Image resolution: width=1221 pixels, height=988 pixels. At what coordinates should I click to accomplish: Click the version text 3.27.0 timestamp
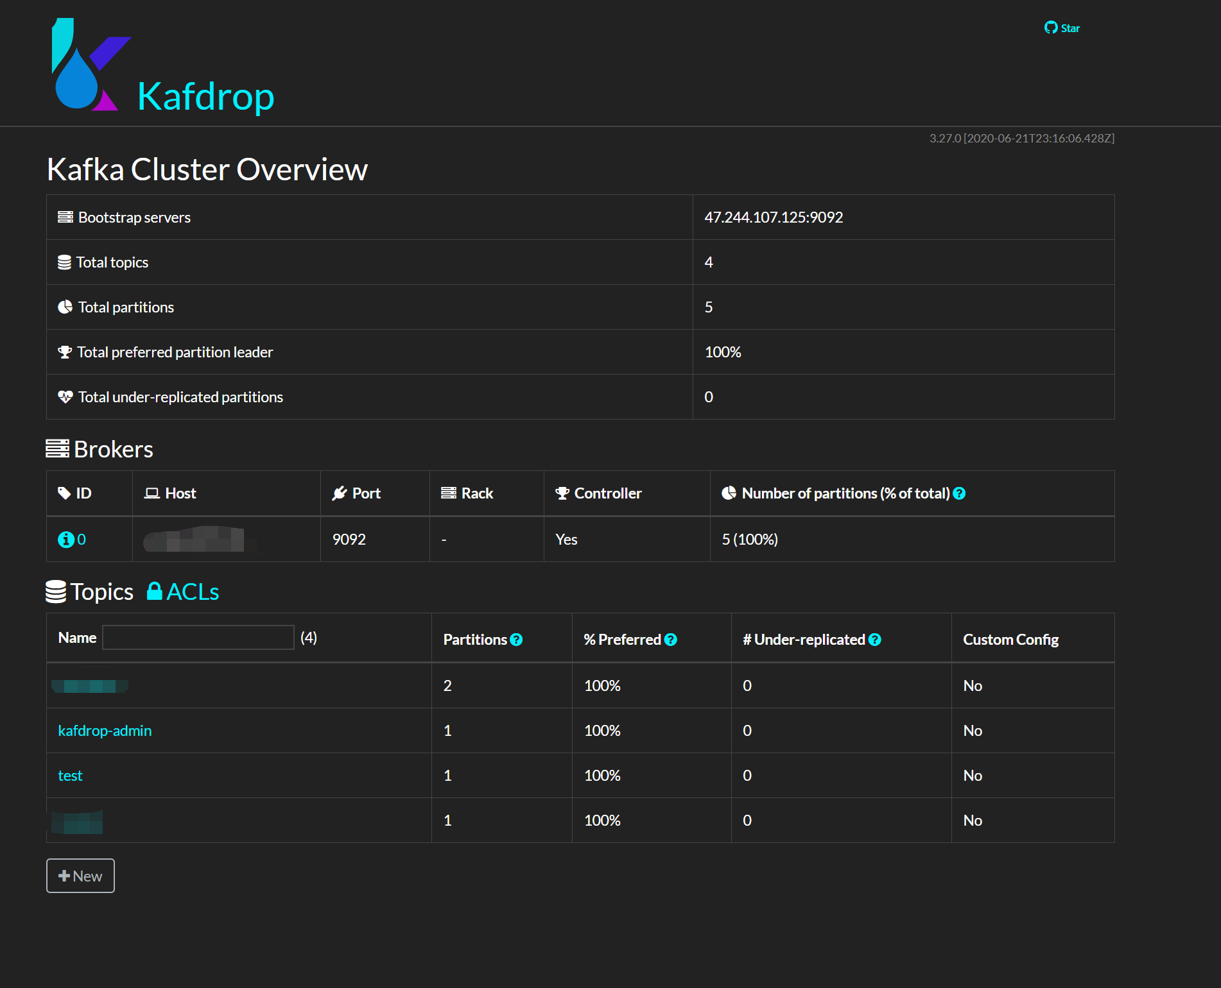(1021, 138)
